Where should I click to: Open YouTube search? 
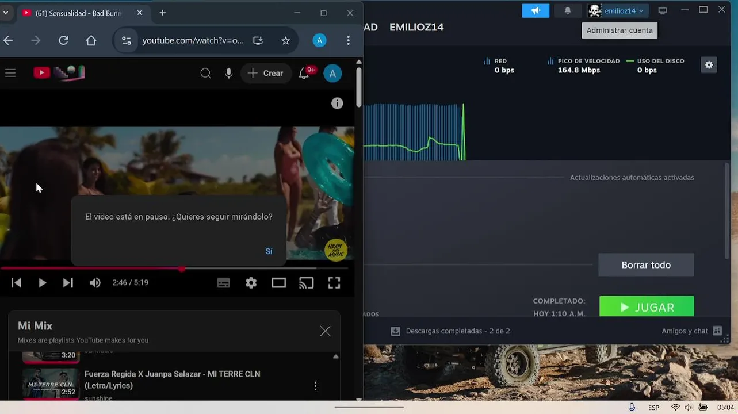point(205,73)
